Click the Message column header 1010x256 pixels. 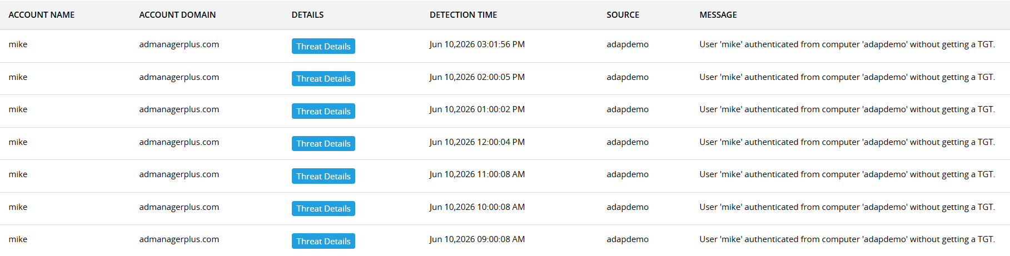coord(718,15)
